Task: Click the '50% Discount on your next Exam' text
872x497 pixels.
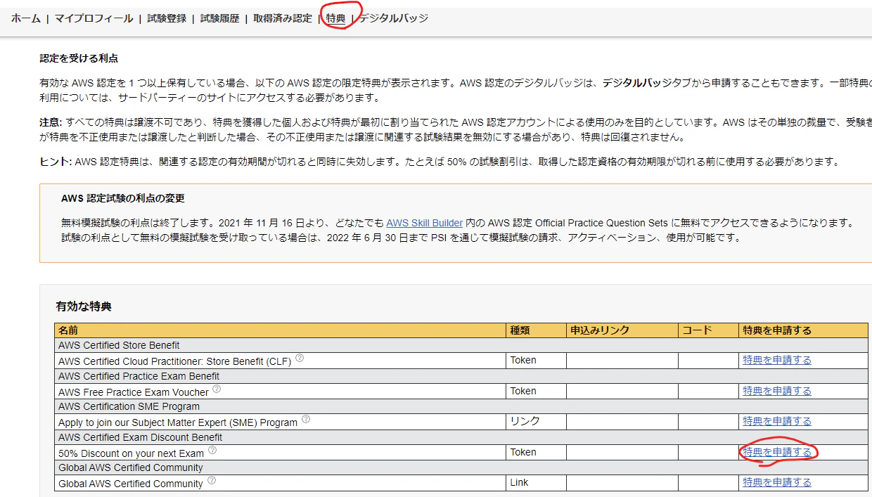Action: coord(132,453)
